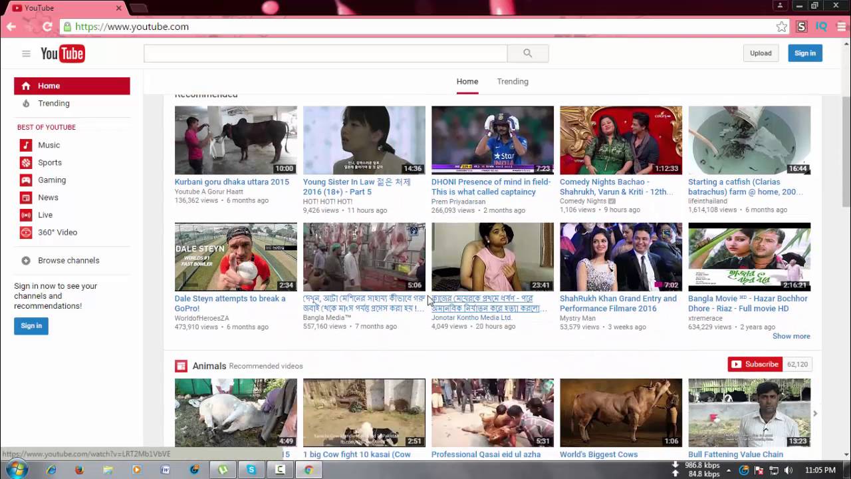851x479 pixels.
Task: Click the Sports icon in sidebar
Action: point(26,162)
